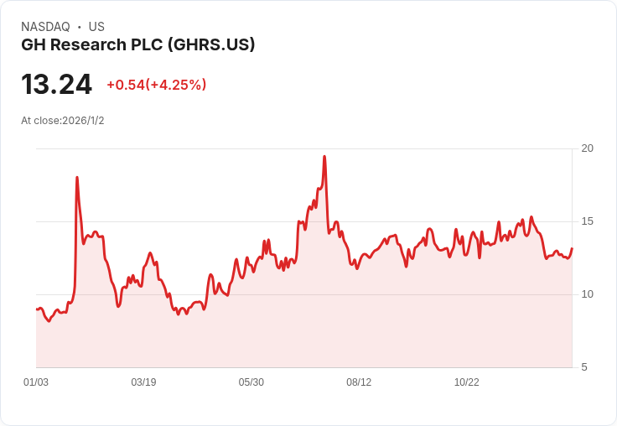Select the 01/03 date on the time axis
Viewport: 617px width, 426px height.
coord(36,382)
